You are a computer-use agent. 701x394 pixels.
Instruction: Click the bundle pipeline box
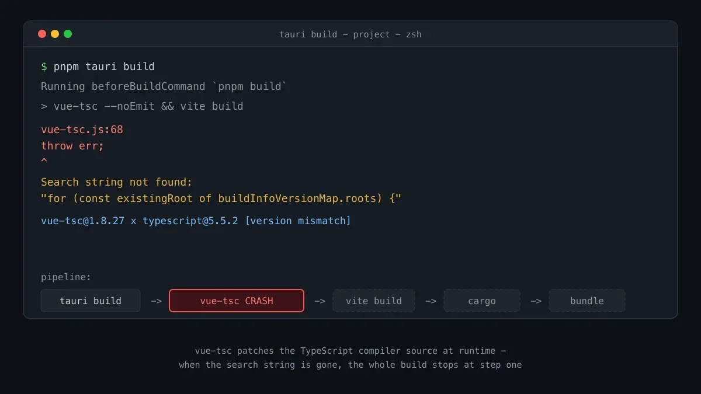click(587, 301)
